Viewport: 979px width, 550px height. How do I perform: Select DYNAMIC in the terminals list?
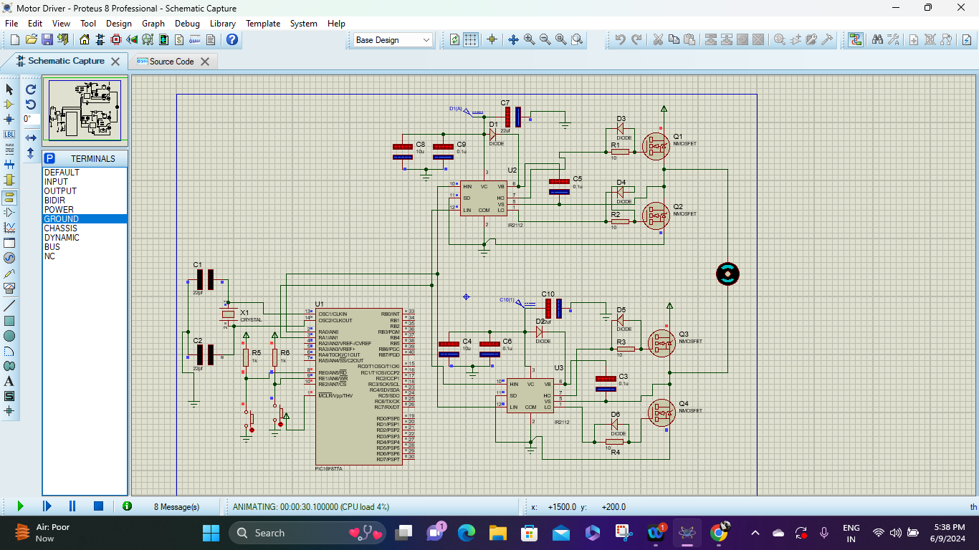click(85, 238)
